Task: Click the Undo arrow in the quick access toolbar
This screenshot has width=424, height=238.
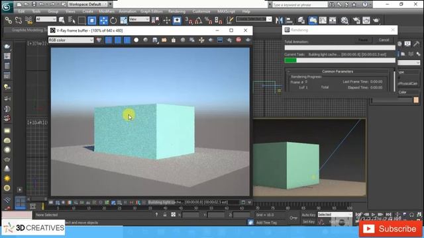Action: point(42,5)
